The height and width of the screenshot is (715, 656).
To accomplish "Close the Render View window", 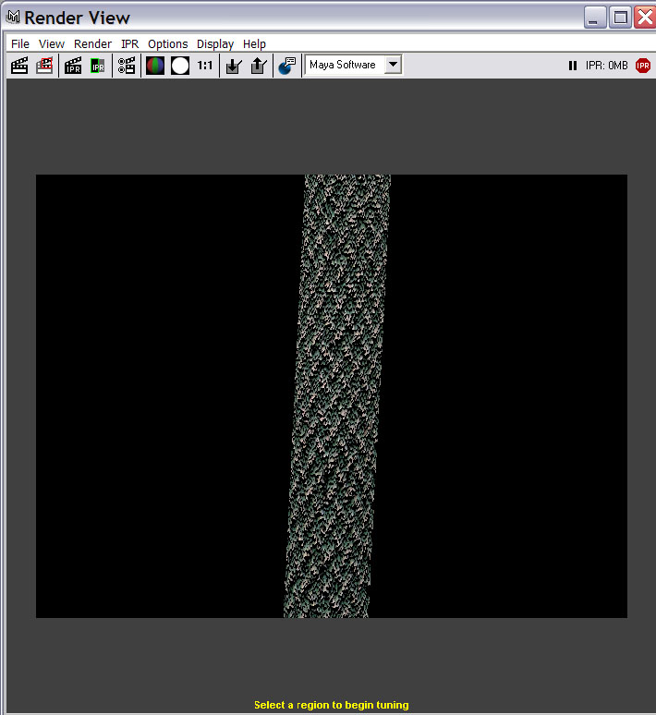I will click(x=645, y=18).
